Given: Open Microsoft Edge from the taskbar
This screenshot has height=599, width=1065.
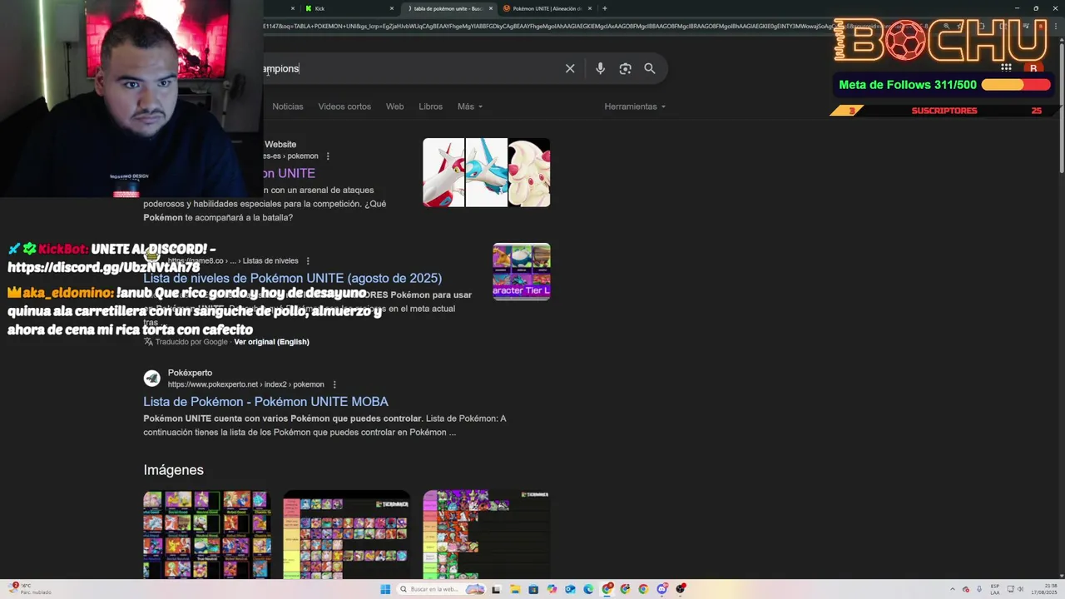Looking at the screenshot, I should pos(588,589).
